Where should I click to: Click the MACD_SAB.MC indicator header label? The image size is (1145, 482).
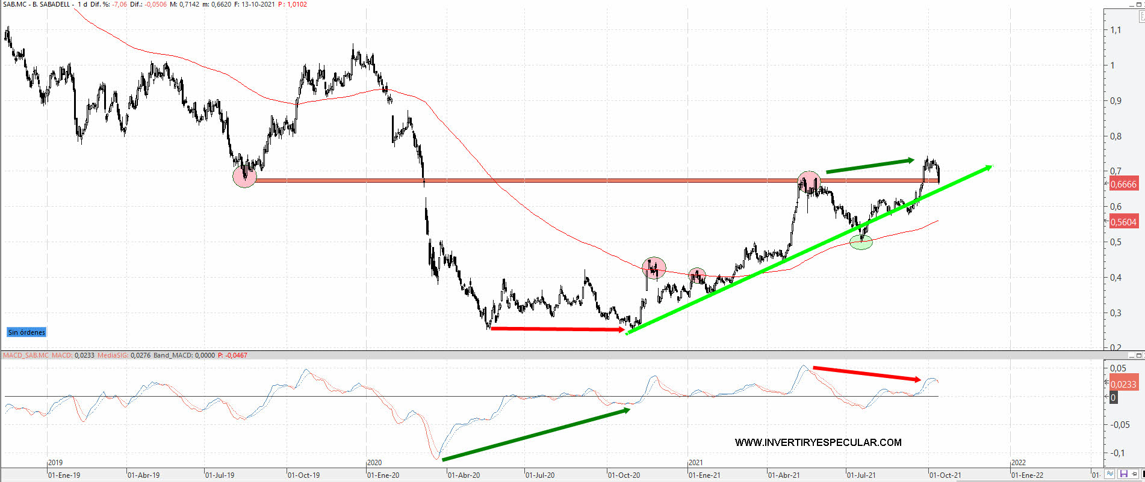pos(26,355)
